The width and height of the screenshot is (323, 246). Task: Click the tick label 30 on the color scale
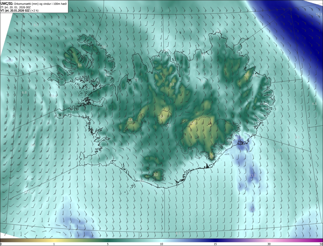tap(269, 244)
